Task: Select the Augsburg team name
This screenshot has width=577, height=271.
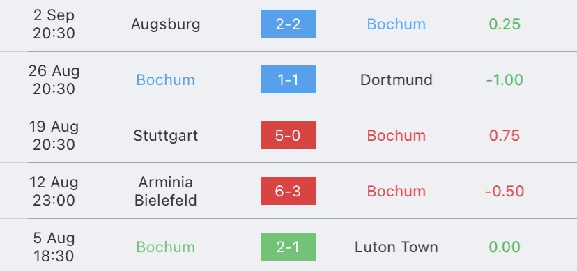Action: pyautogui.click(x=166, y=24)
